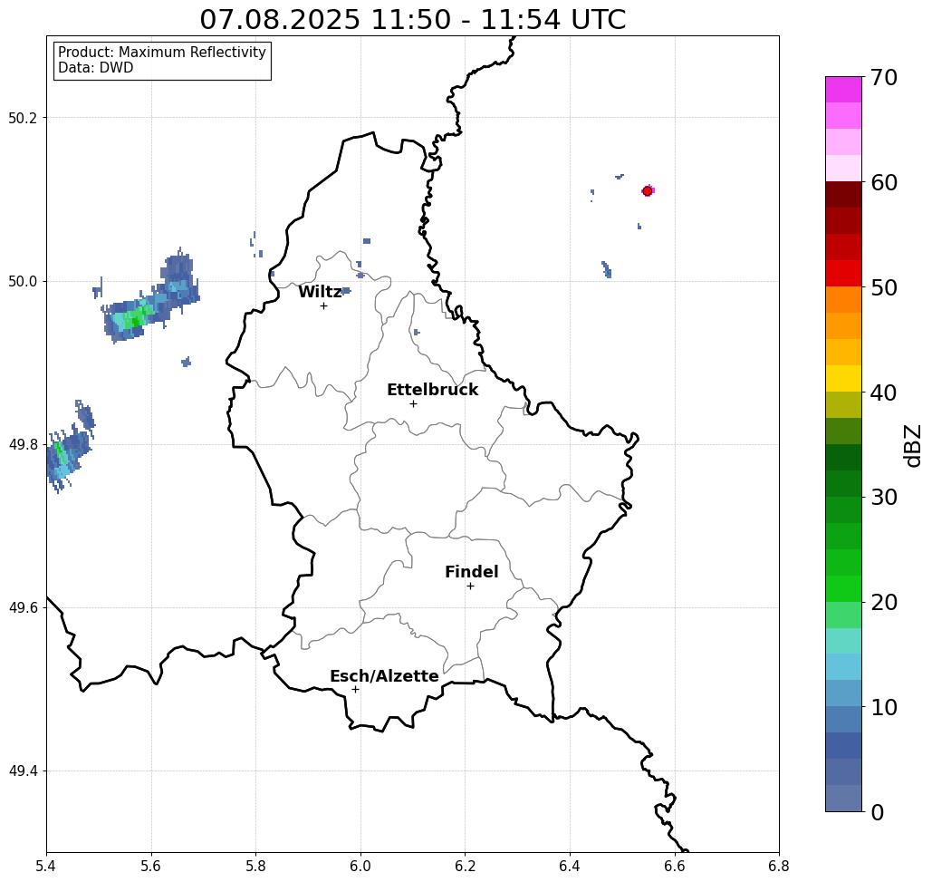Click the red 50 dBZ color on the scale
932x882 pixels.
[x=843, y=274]
